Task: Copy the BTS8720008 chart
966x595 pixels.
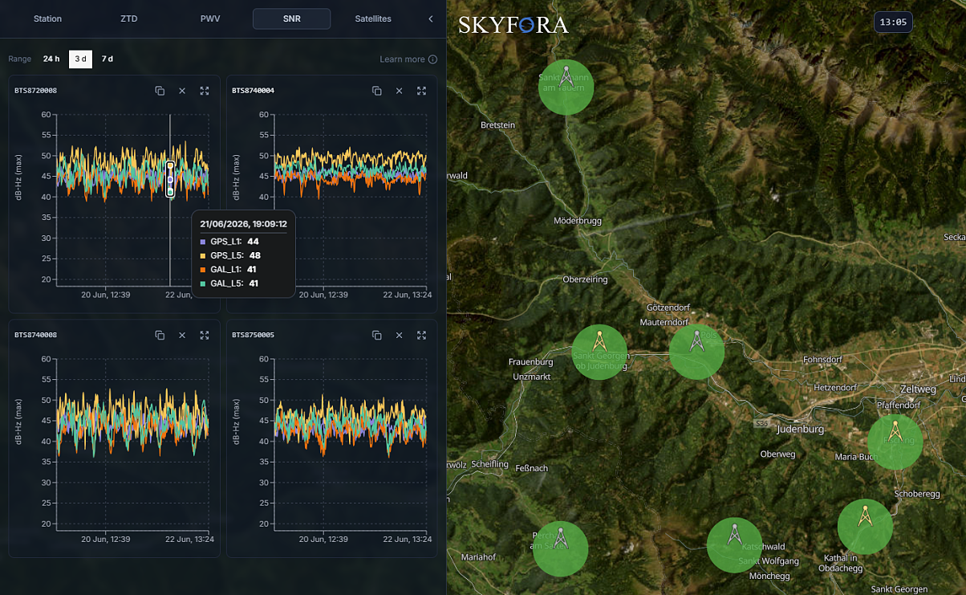Action: click(160, 91)
